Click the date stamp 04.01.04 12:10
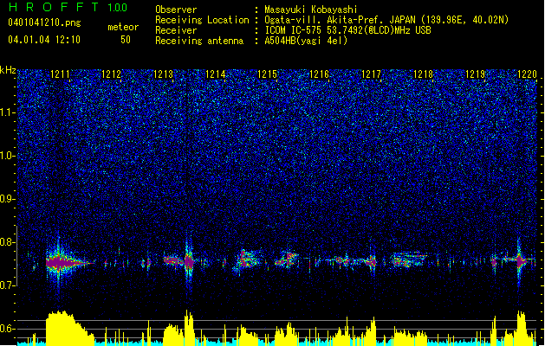Viewport: 545px width, 346px height. [44, 40]
